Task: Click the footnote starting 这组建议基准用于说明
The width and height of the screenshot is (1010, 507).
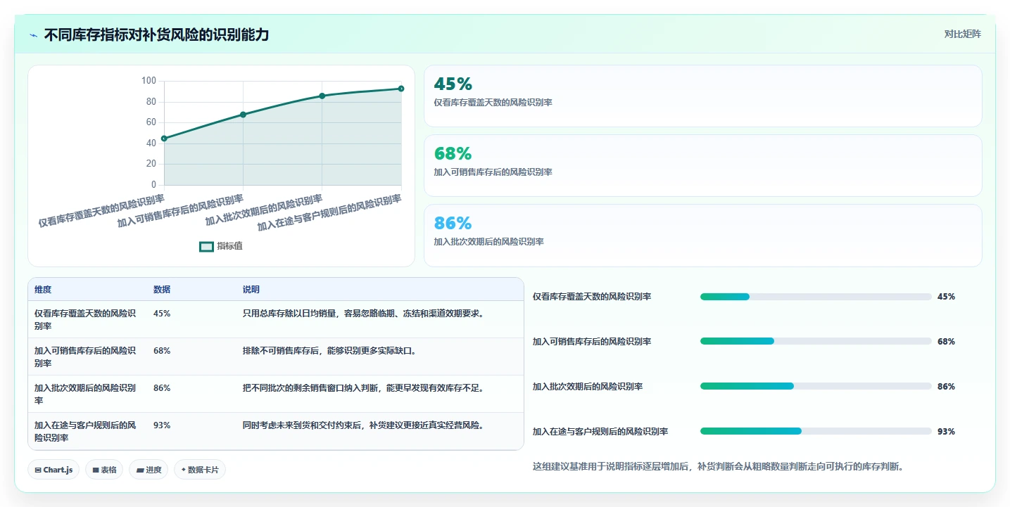Action: pyautogui.click(x=719, y=466)
